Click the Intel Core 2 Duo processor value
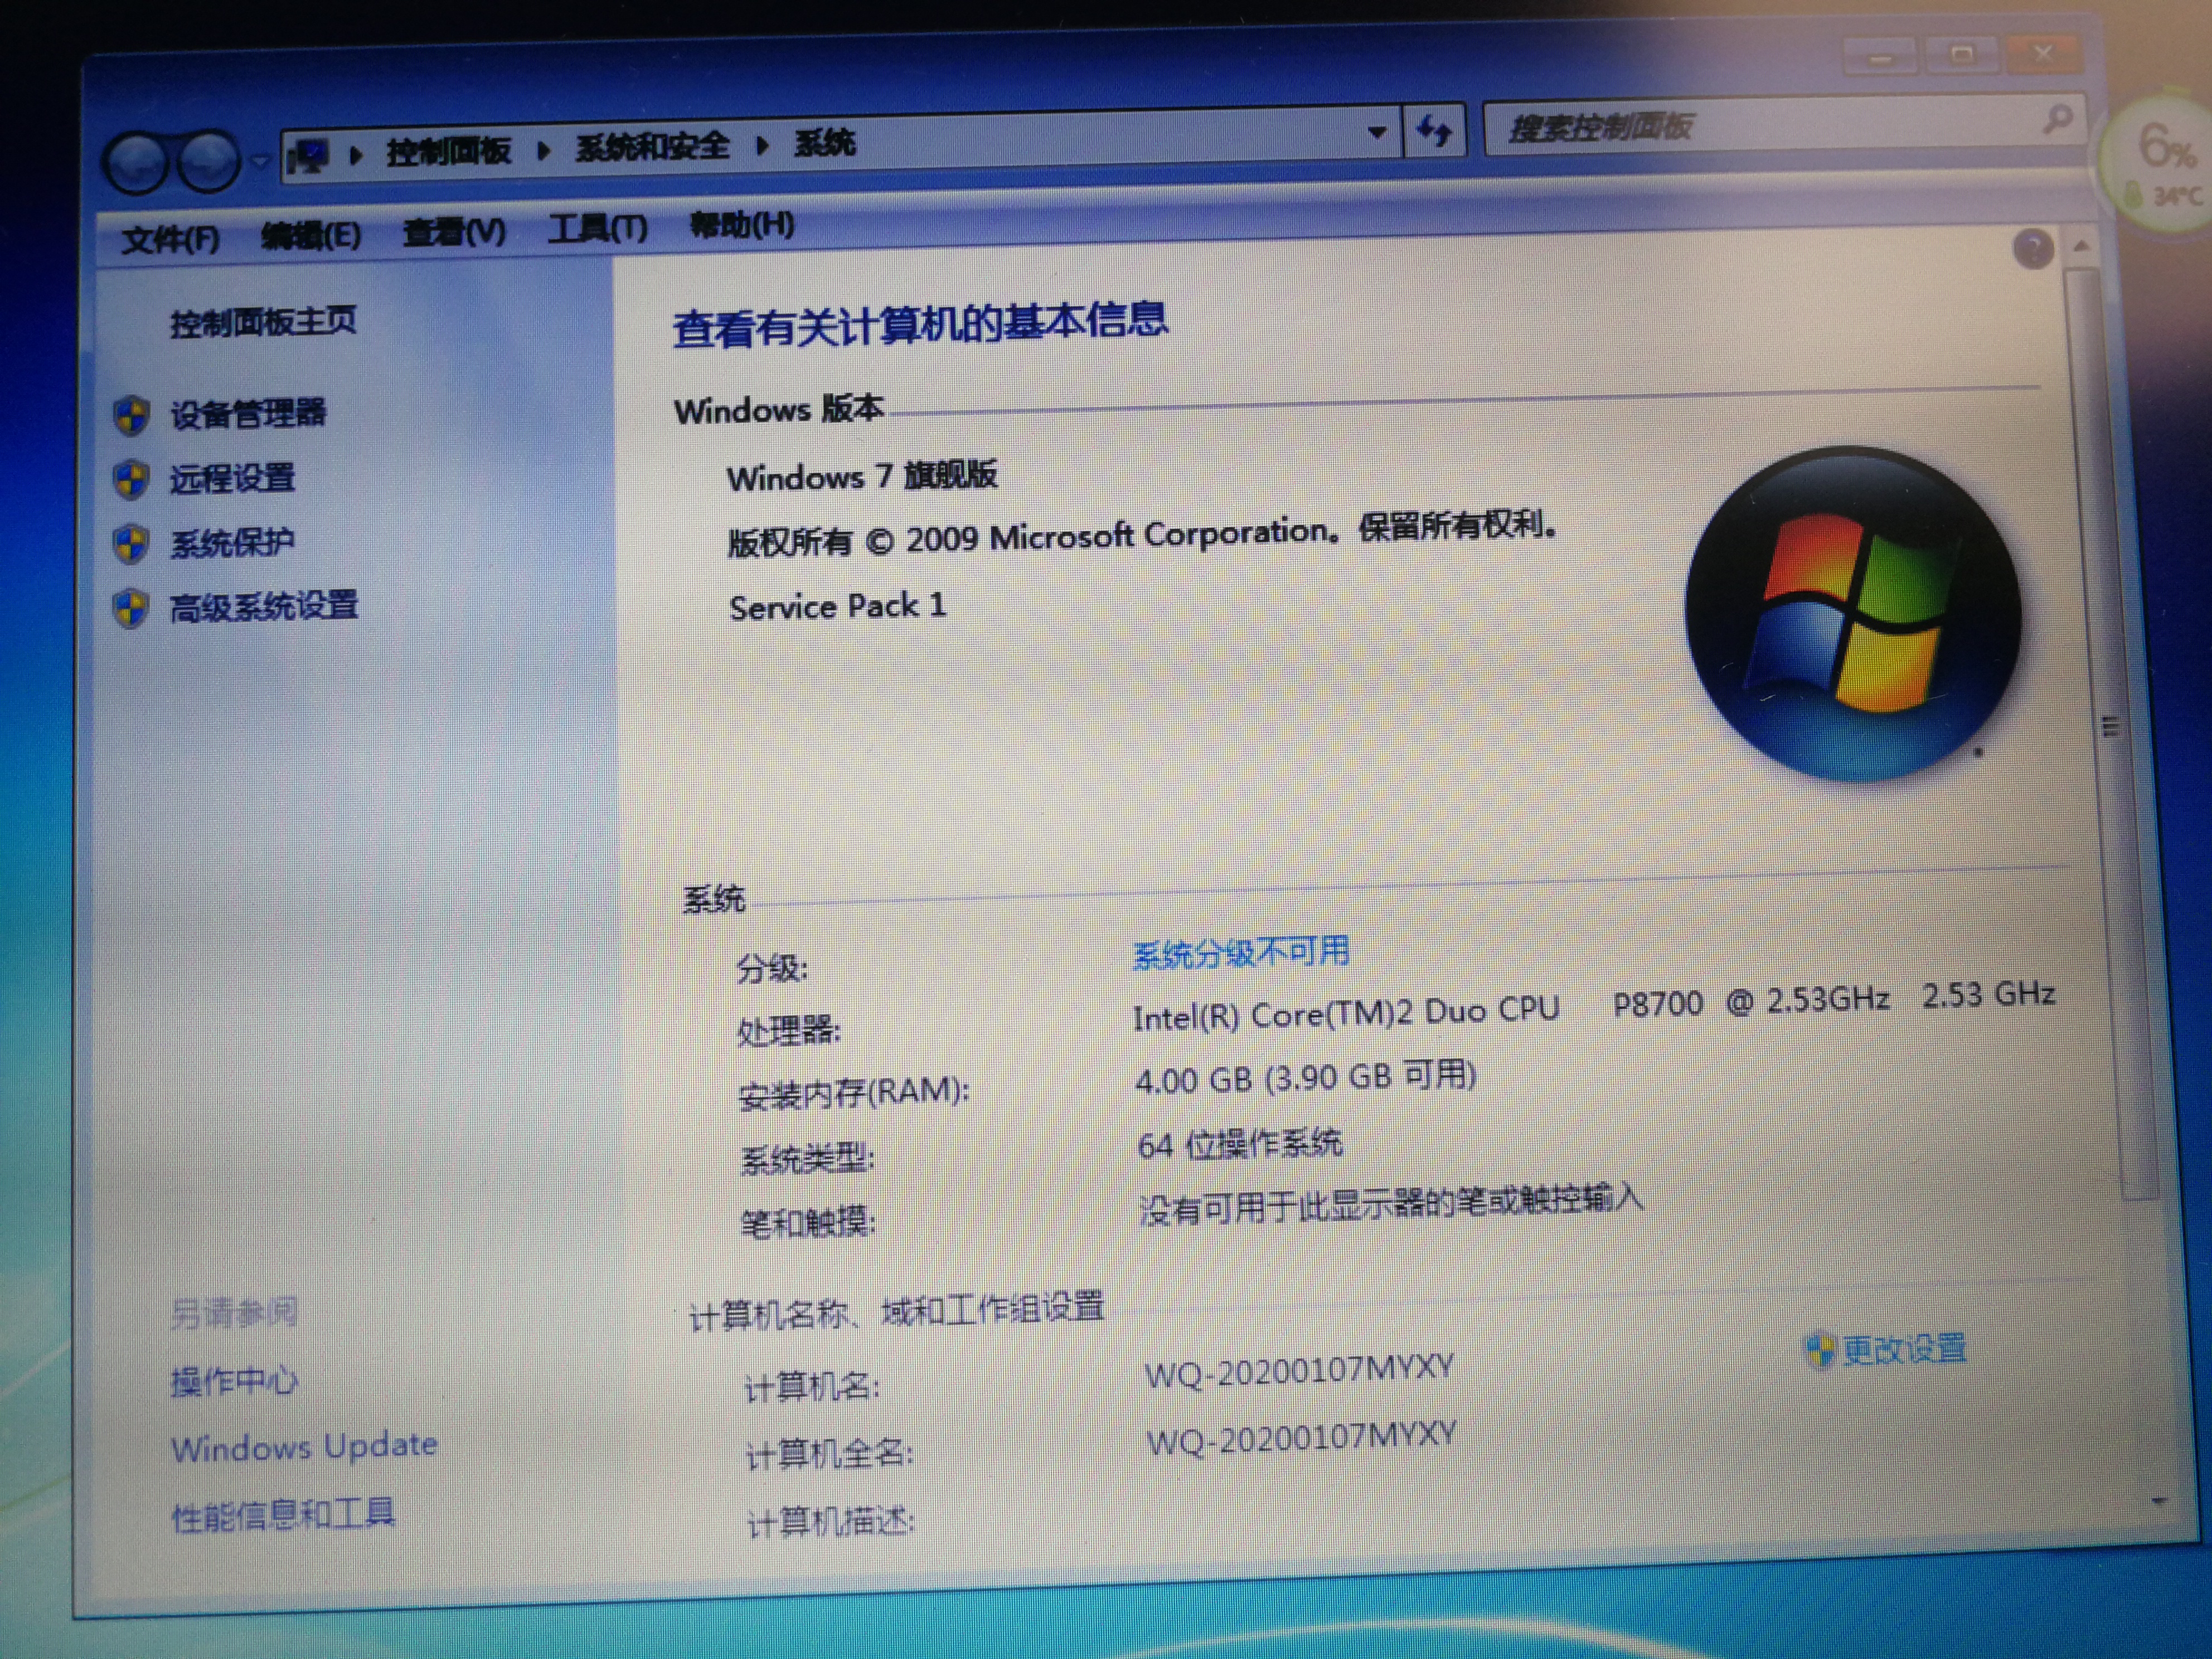This screenshot has height=1659, width=2212. tap(1594, 1006)
